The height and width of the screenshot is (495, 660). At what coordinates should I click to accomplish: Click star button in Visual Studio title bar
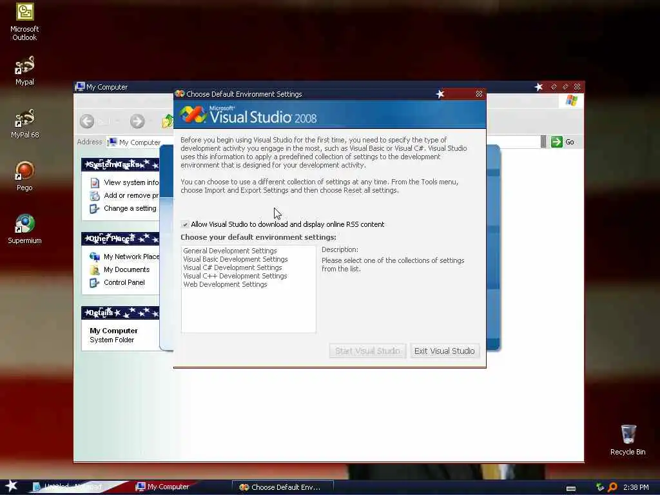(440, 93)
